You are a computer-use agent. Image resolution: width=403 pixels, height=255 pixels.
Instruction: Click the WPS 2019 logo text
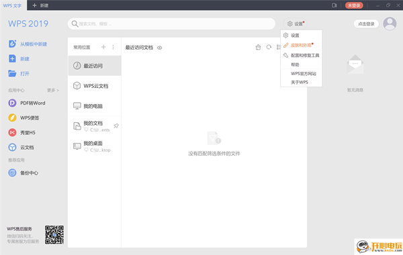tap(28, 23)
